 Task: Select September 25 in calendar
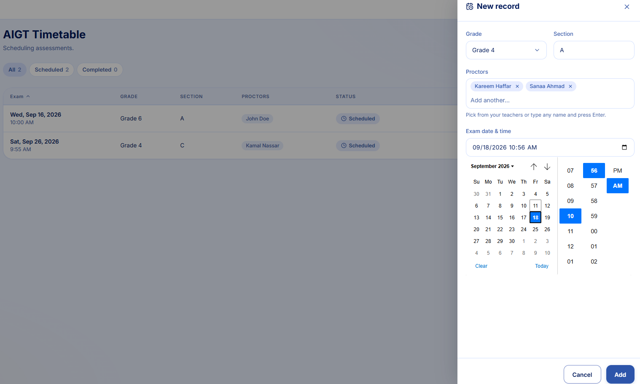535,229
